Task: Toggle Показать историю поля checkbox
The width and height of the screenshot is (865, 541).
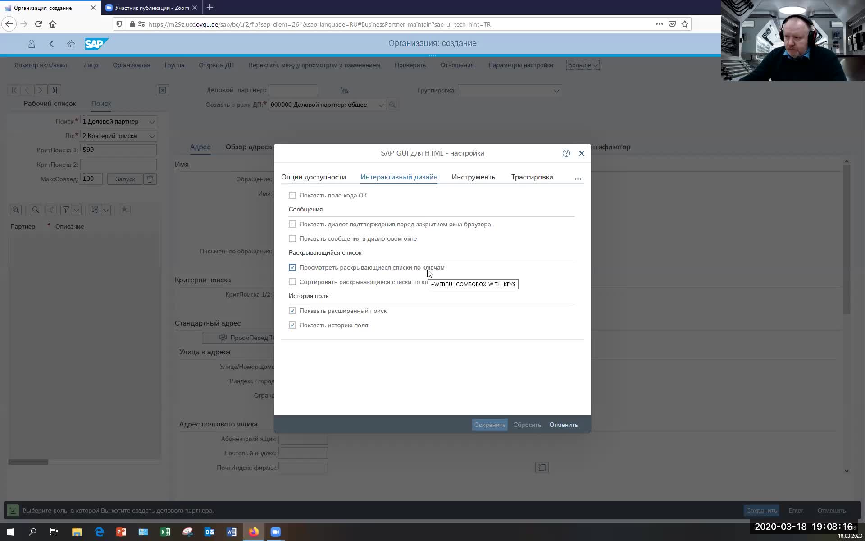Action: point(292,325)
